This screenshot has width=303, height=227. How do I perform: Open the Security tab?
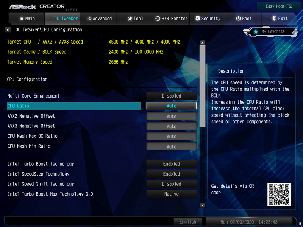point(207,19)
